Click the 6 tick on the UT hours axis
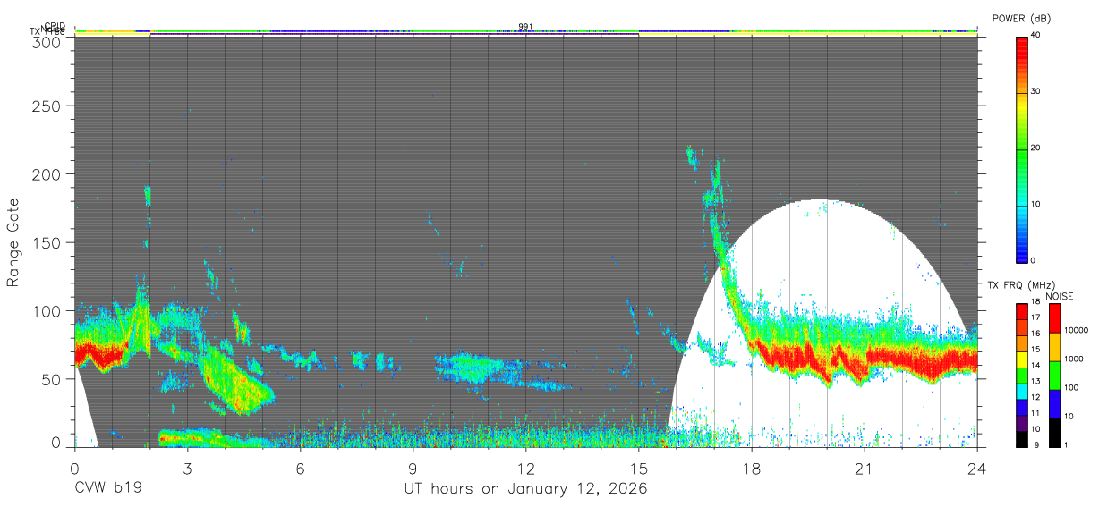 [x=300, y=468]
